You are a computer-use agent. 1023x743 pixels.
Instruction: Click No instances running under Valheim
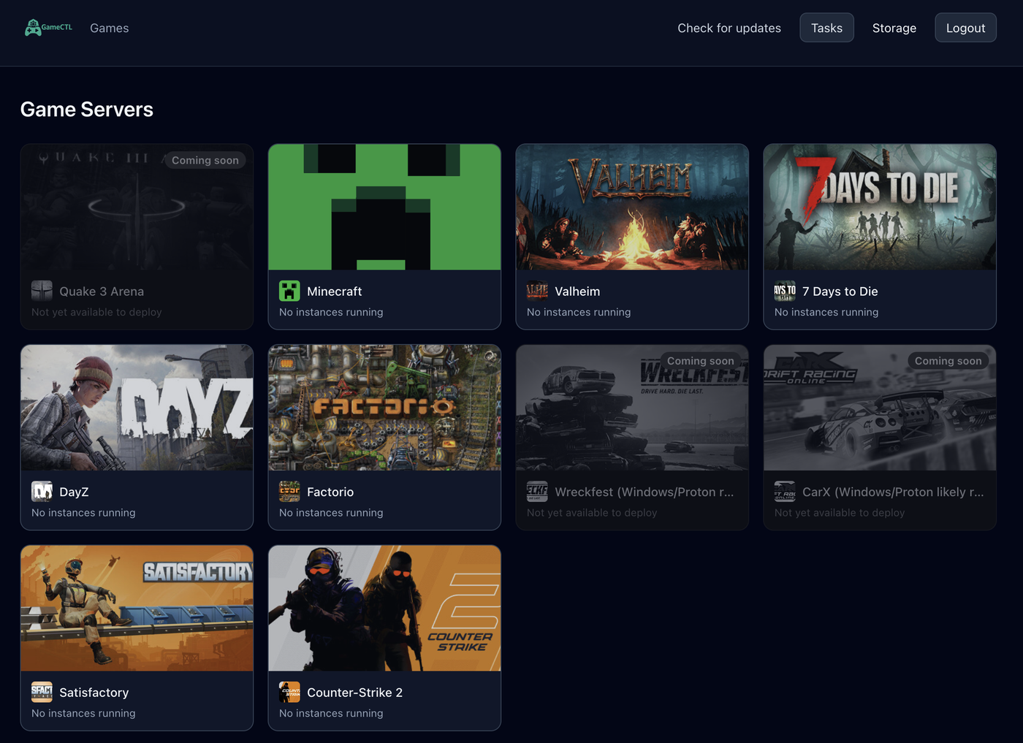pyautogui.click(x=579, y=312)
